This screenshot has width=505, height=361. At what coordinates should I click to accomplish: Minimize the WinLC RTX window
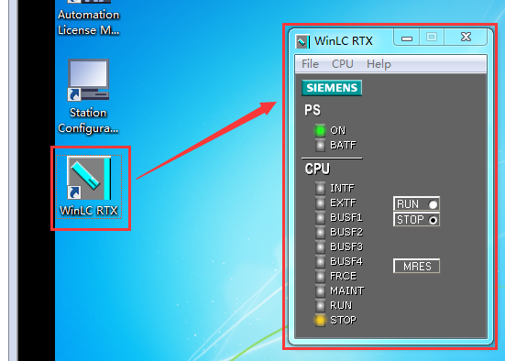click(x=406, y=38)
